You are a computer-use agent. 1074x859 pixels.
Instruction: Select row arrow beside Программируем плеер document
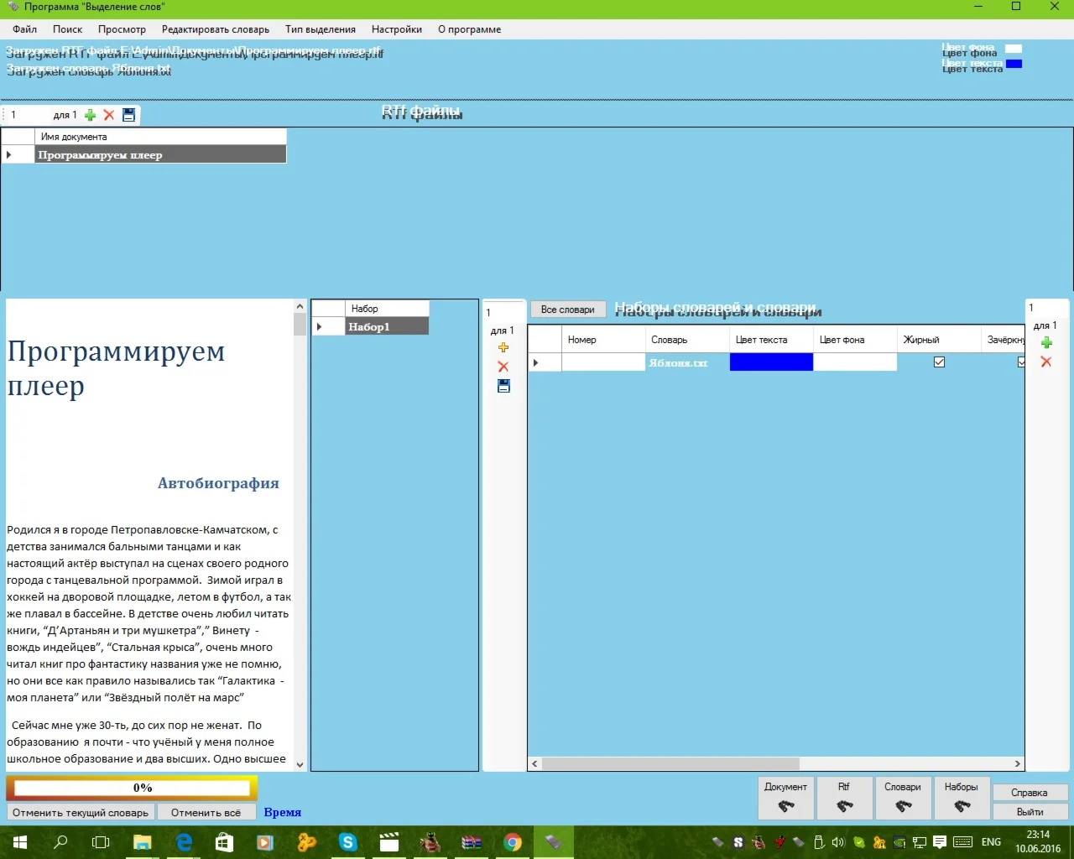9,154
